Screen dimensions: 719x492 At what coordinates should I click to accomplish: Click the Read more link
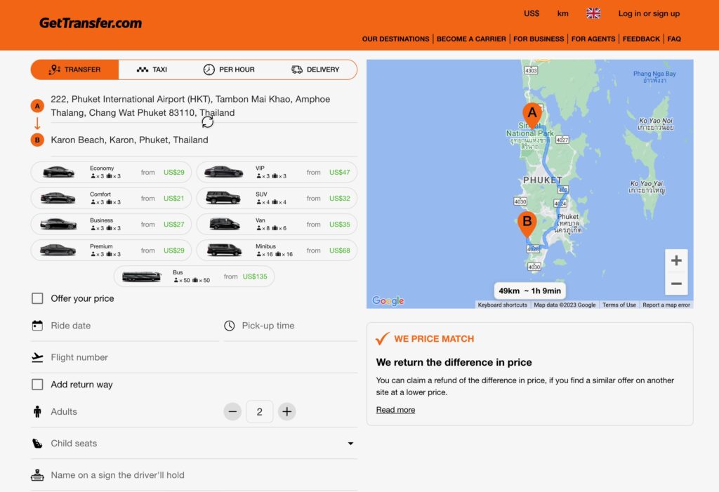[395, 409]
